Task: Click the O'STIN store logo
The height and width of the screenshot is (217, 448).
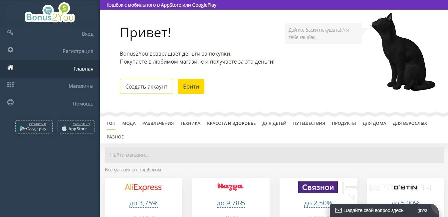Action: (x=405, y=187)
